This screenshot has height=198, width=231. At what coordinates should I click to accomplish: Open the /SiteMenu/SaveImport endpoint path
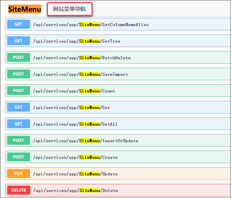tap(80, 74)
